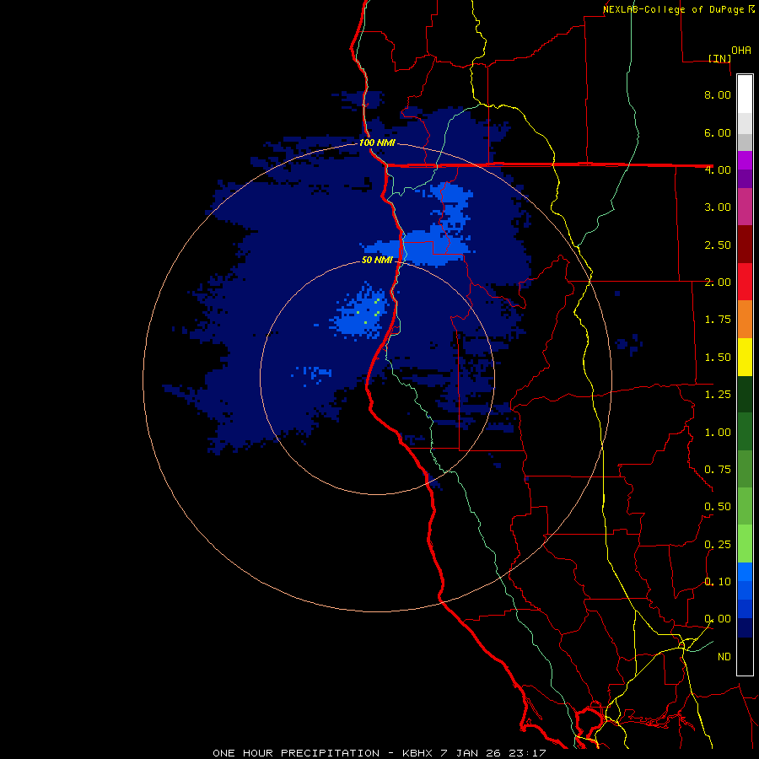Select the dark red legend swatch

(x=745, y=245)
